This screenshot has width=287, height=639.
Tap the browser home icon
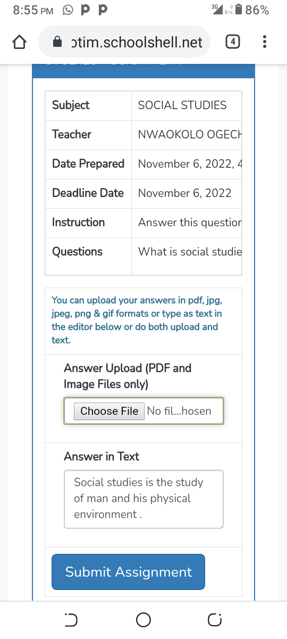(19, 42)
